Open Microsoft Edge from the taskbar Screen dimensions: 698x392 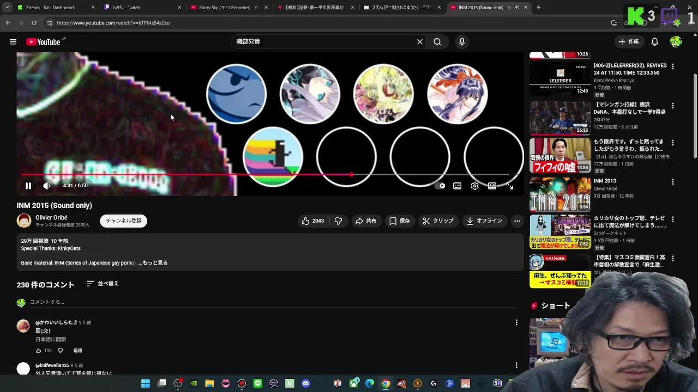point(370,384)
